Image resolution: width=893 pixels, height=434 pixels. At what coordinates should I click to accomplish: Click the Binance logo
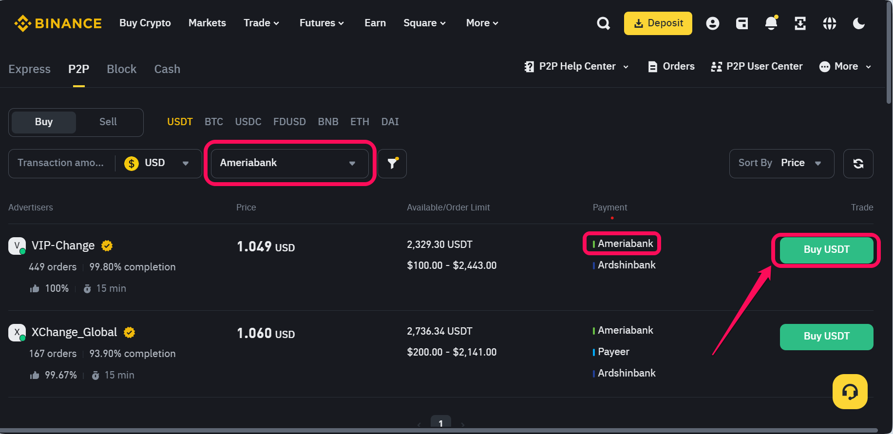click(58, 23)
